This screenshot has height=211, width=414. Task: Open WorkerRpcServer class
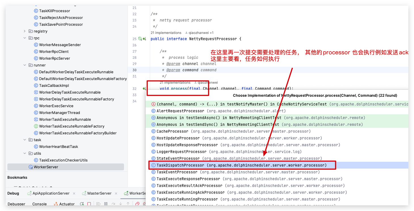(x=54, y=58)
